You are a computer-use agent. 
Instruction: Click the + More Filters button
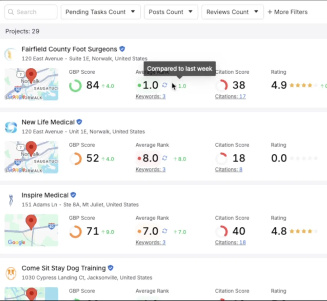[x=287, y=12]
